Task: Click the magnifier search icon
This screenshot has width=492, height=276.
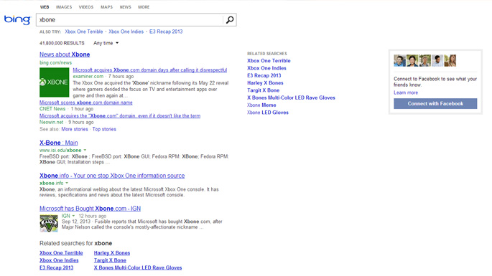Action: pyautogui.click(x=230, y=20)
